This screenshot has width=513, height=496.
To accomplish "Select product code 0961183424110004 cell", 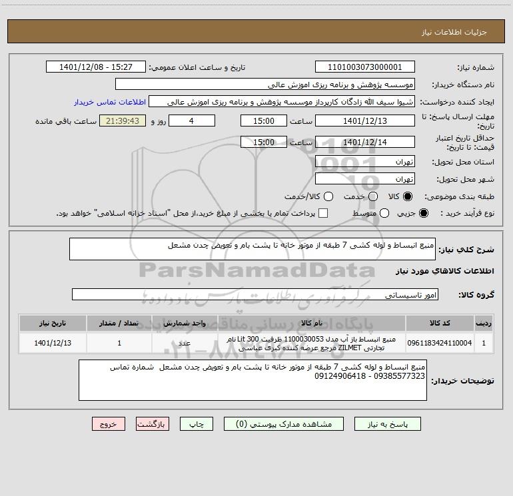I will pyautogui.click(x=440, y=343).
